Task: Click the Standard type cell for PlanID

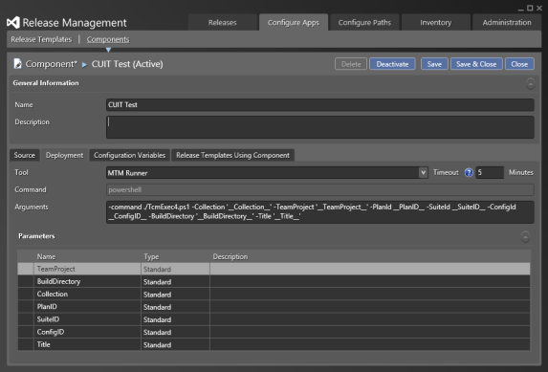Action: tap(175, 307)
